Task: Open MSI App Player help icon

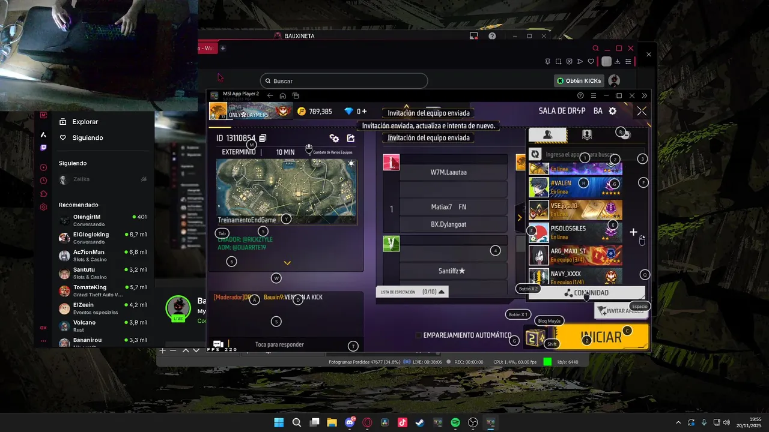Action: click(580, 95)
